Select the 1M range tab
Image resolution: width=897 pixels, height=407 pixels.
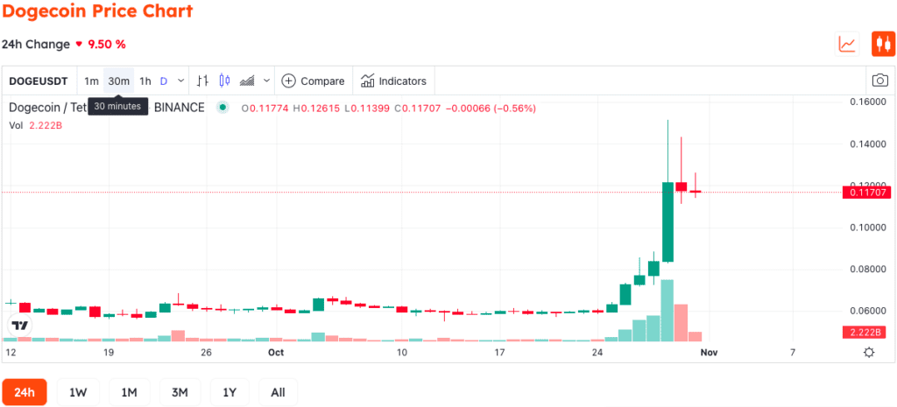click(130, 392)
